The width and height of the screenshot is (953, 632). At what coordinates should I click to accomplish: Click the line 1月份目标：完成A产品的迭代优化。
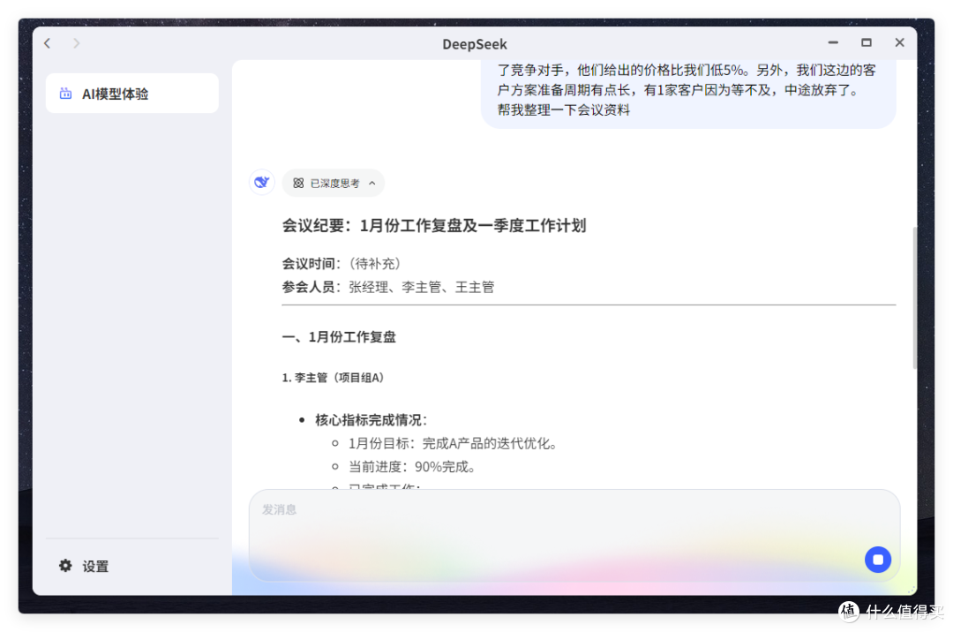[x=453, y=444]
